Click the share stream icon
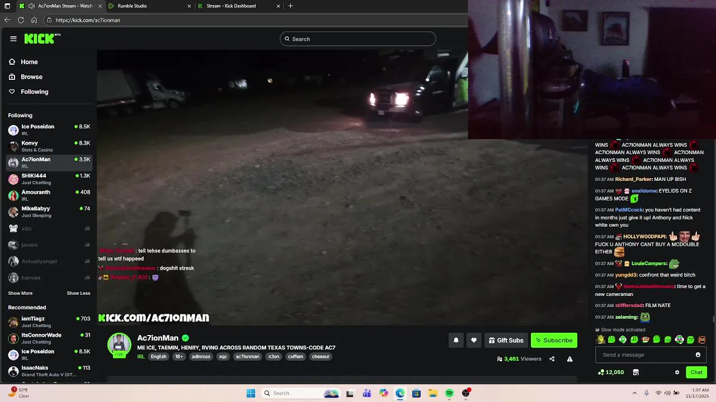Viewport: 716px width, 402px height. pyautogui.click(x=552, y=359)
